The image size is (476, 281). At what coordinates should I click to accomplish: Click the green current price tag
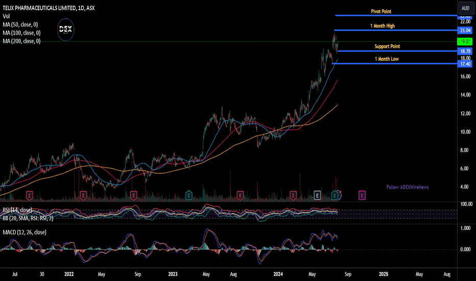tap(465, 41)
